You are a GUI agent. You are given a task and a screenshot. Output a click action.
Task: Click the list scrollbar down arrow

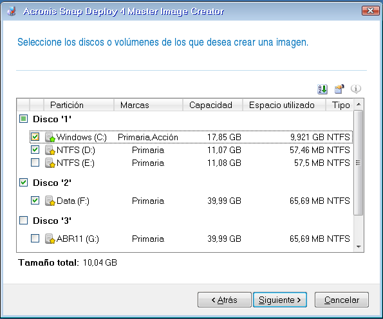(359, 247)
